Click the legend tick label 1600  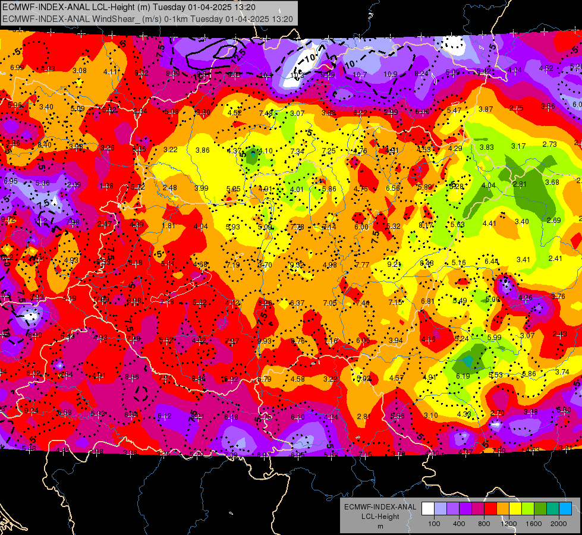[x=534, y=524]
